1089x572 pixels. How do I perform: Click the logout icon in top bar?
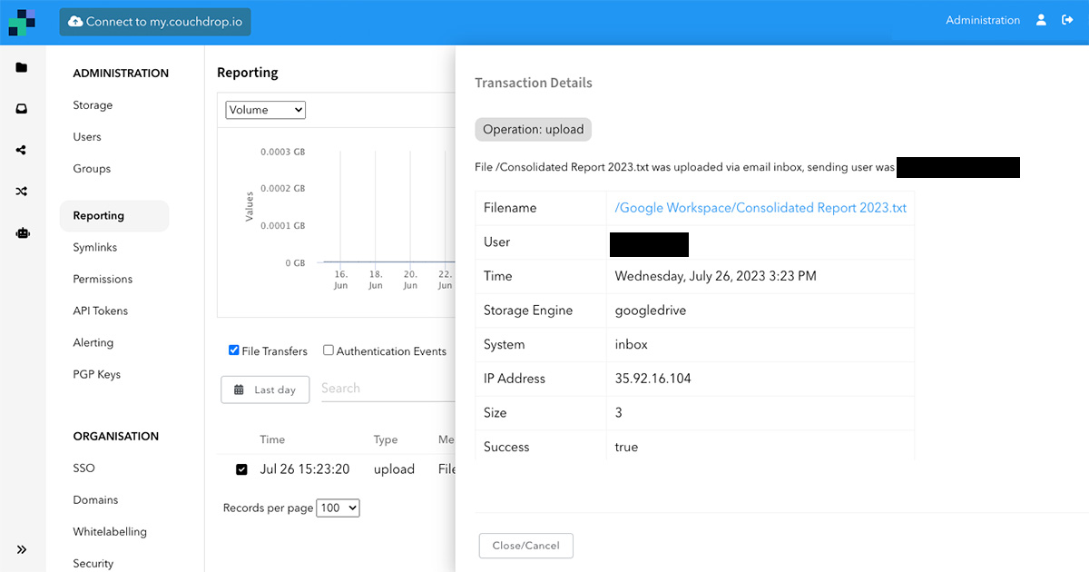point(1069,19)
